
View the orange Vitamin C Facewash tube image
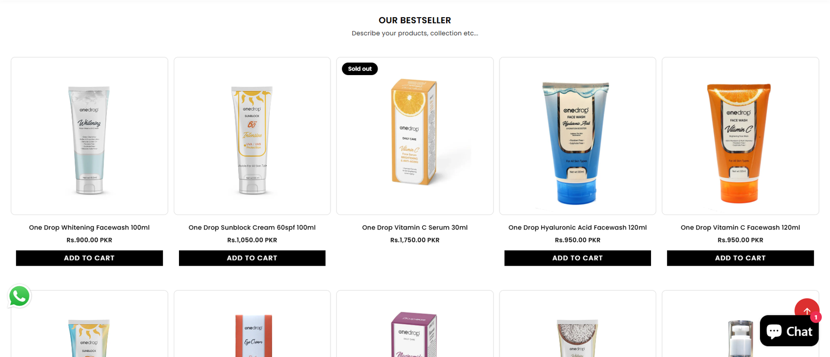point(740,136)
